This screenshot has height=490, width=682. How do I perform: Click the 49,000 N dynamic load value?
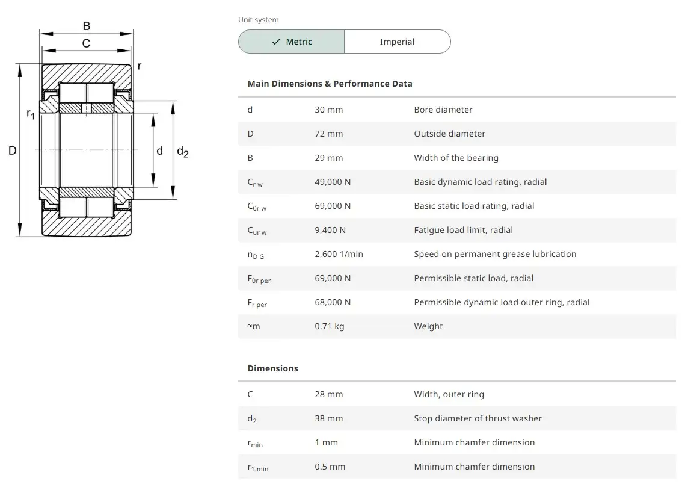pyautogui.click(x=333, y=182)
